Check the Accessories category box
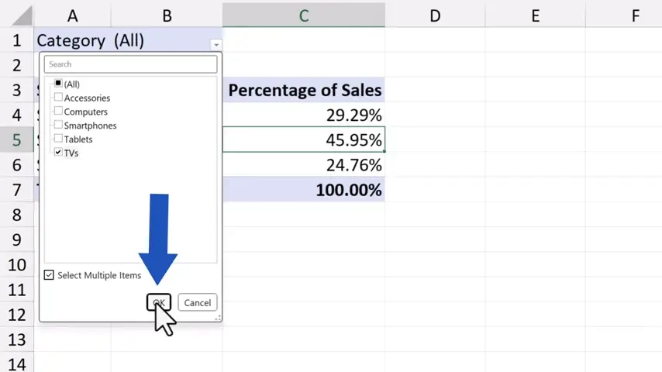Screen dimensions: 662x372 (58, 98)
